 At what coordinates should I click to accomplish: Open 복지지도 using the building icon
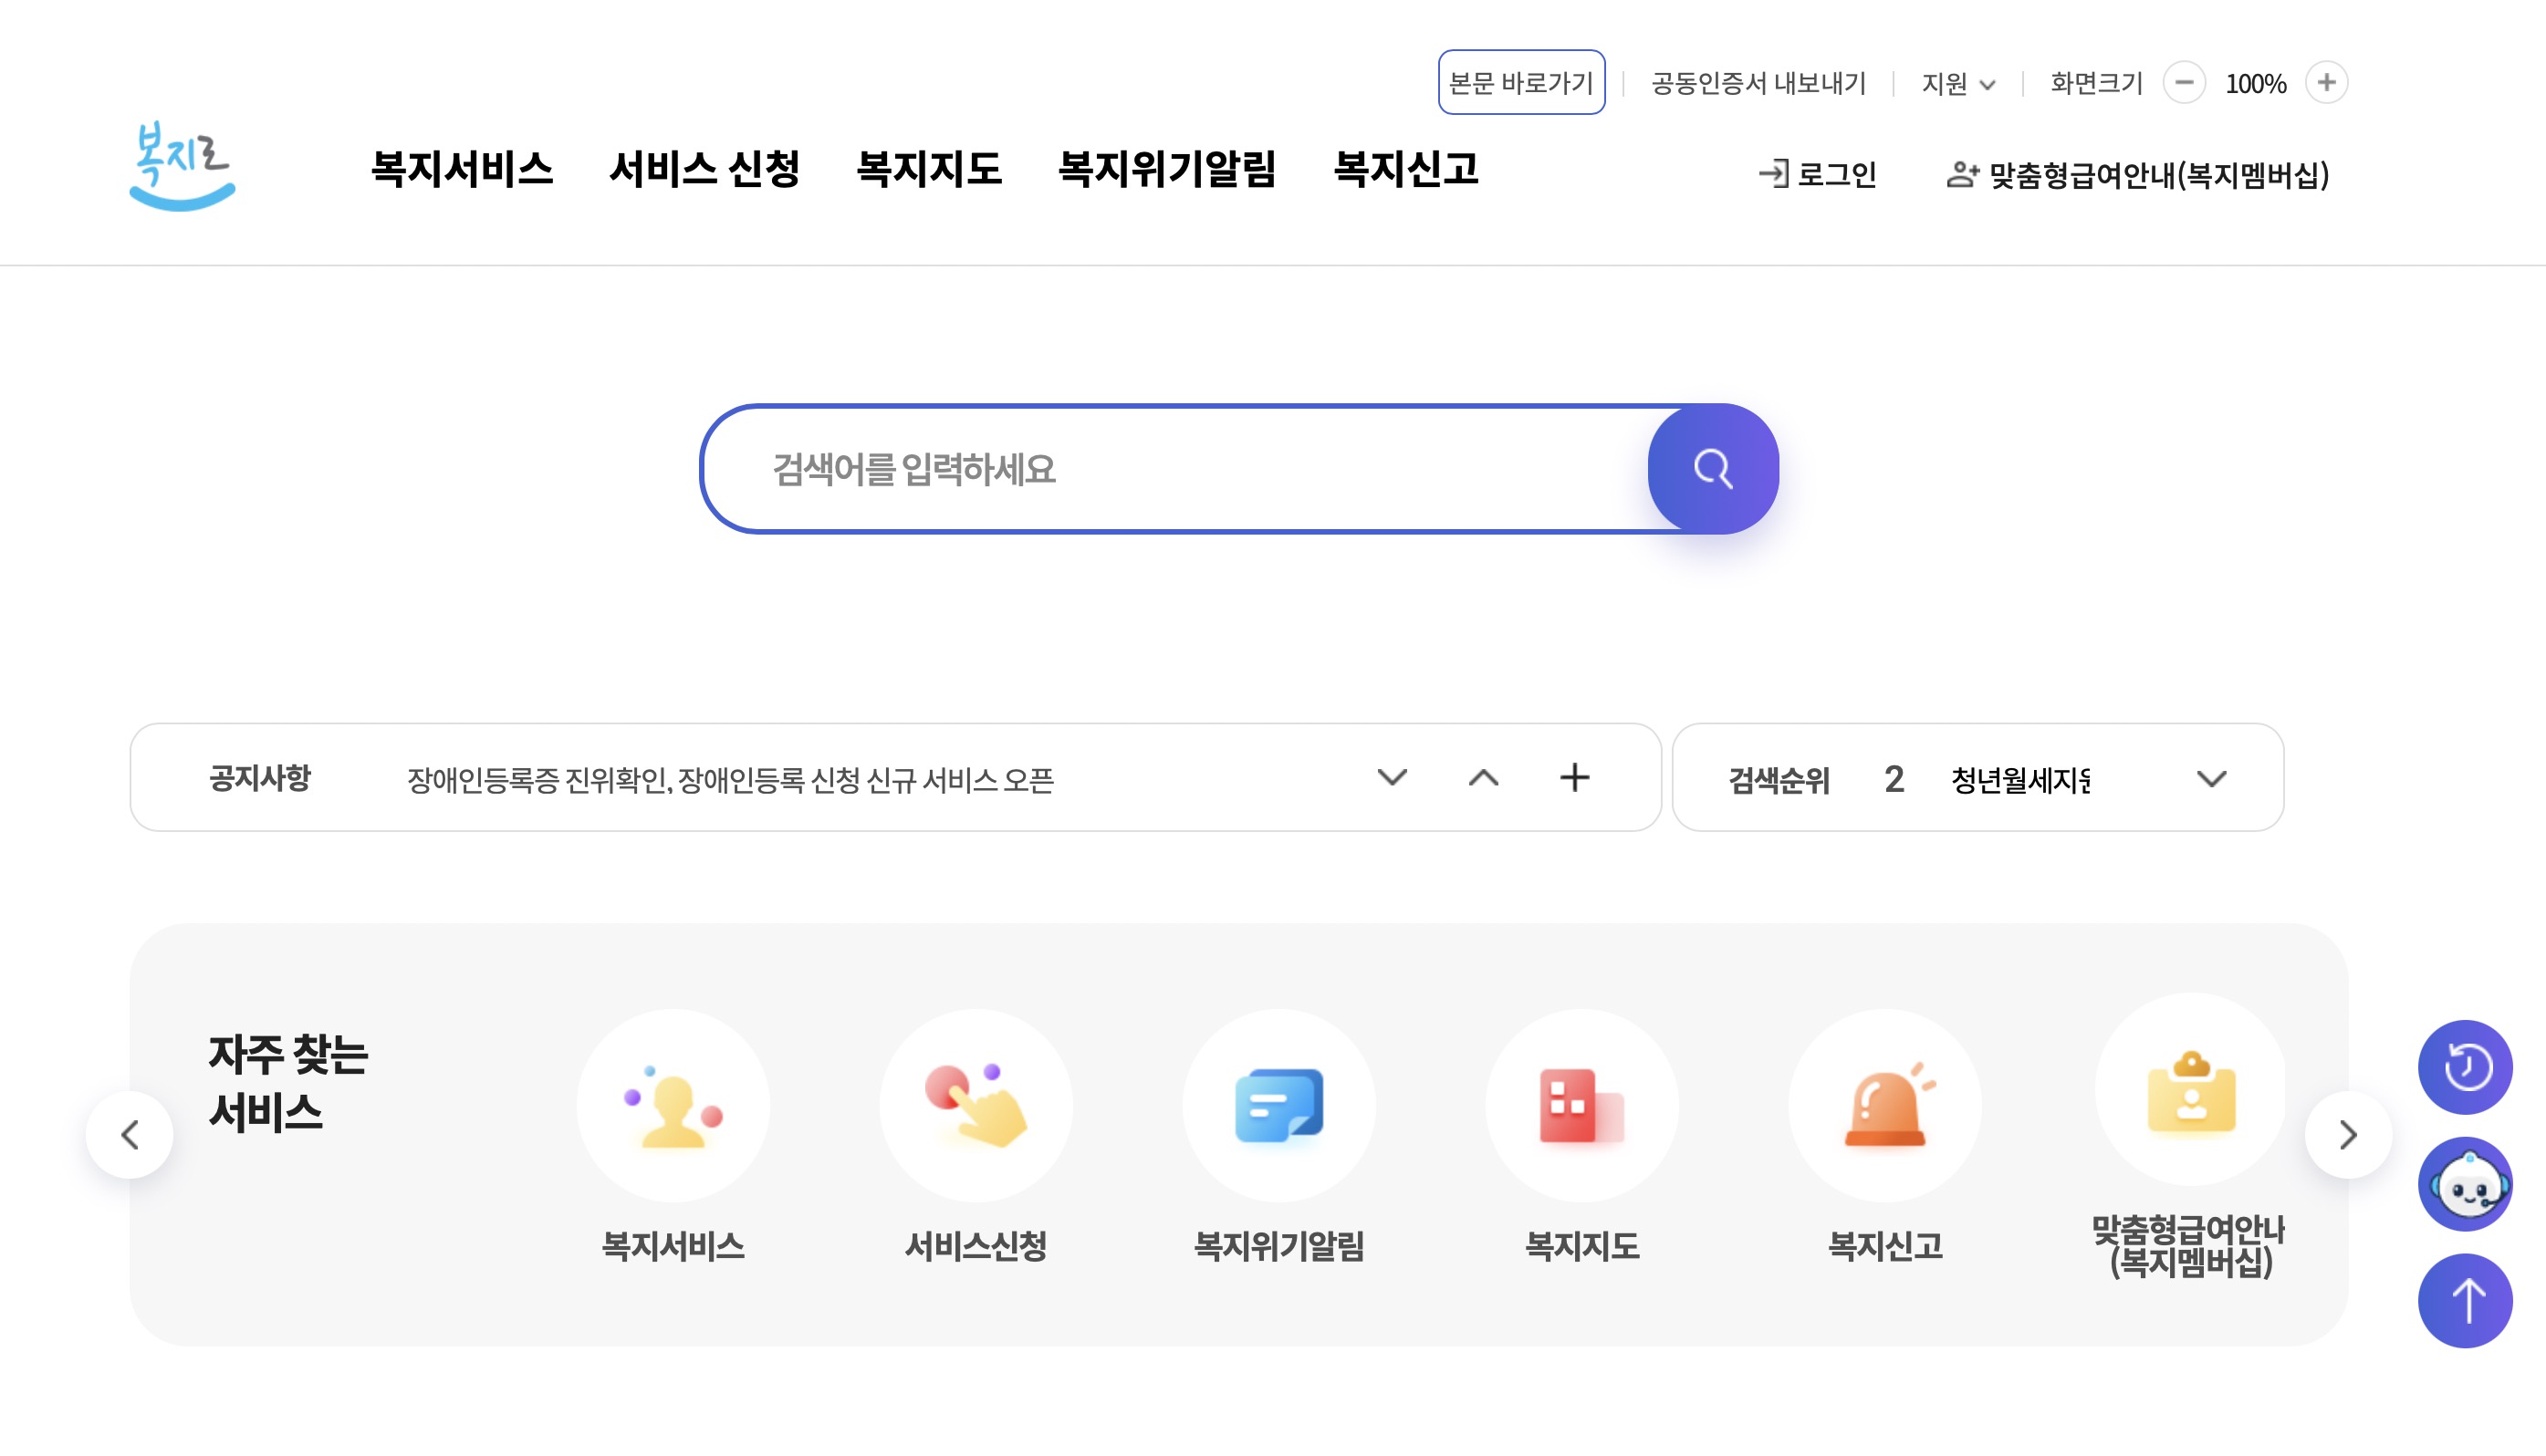[1582, 1104]
